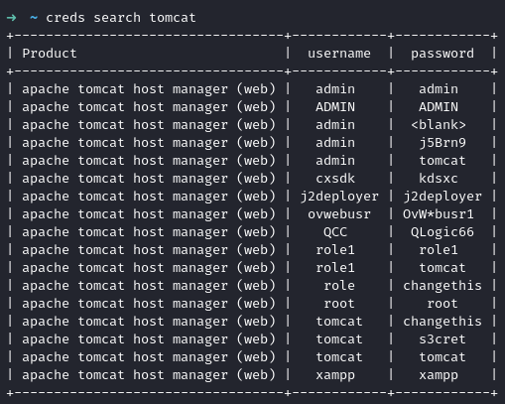Click the 'creds search tomcat' command text
The width and height of the screenshot is (505, 404).
(x=121, y=18)
